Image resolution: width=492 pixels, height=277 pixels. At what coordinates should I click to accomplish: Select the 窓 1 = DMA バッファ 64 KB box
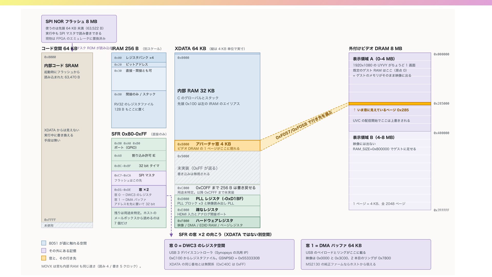coord(366,254)
